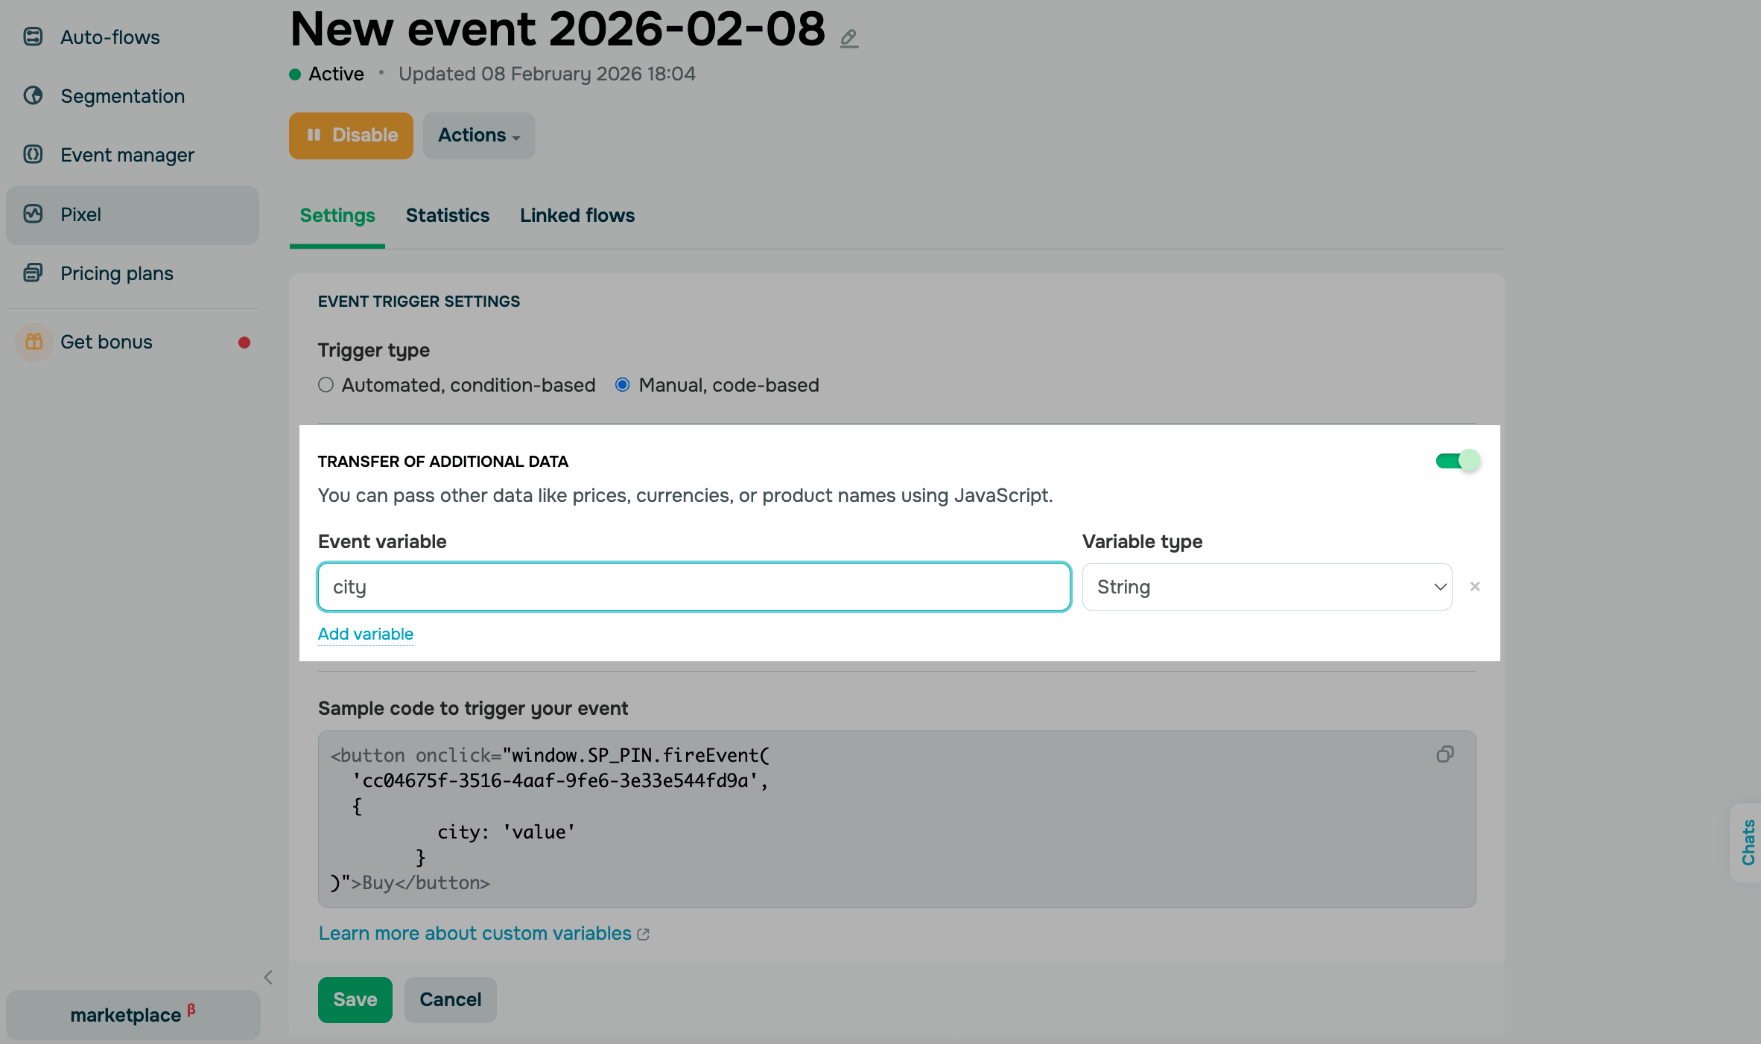Open the Segmentation section icon
1761x1044 pixels.
33,95
